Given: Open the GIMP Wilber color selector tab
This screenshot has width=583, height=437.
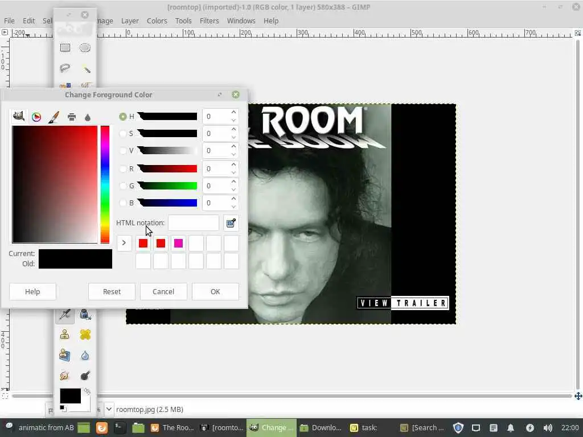Looking at the screenshot, I should [x=19, y=116].
